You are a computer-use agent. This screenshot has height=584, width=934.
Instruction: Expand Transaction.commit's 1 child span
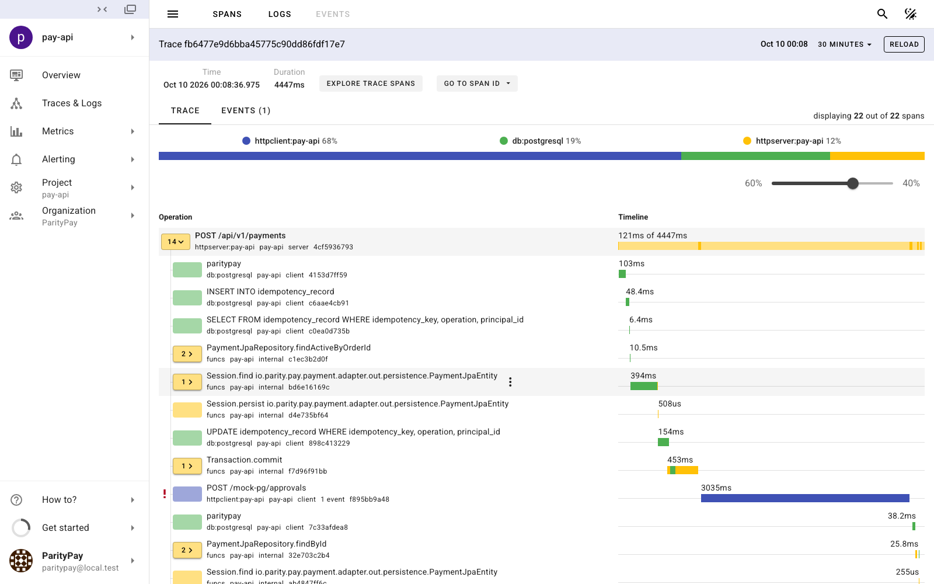tap(187, 466)
